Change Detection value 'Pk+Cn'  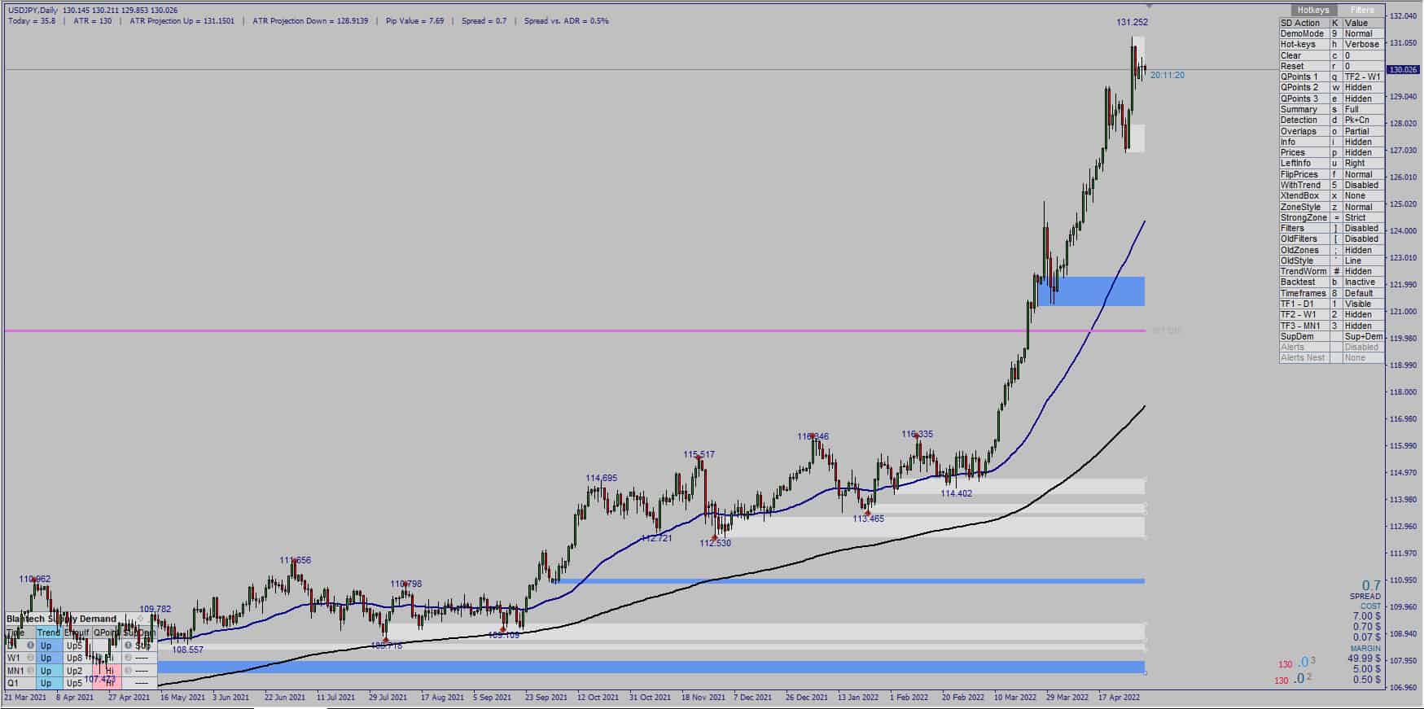(1363, 120)
